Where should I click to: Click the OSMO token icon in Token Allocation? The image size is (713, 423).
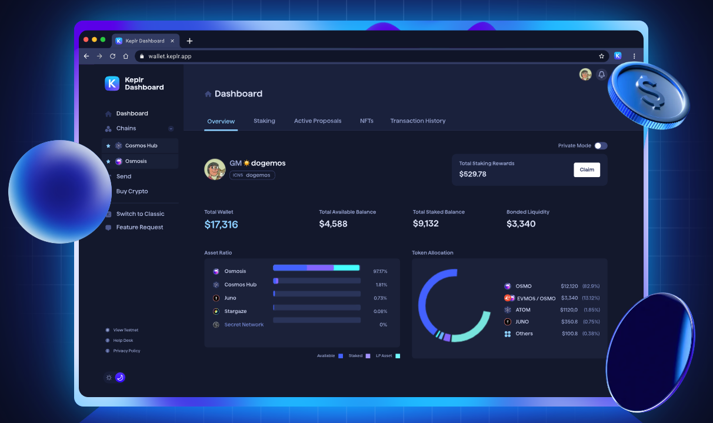508,287
